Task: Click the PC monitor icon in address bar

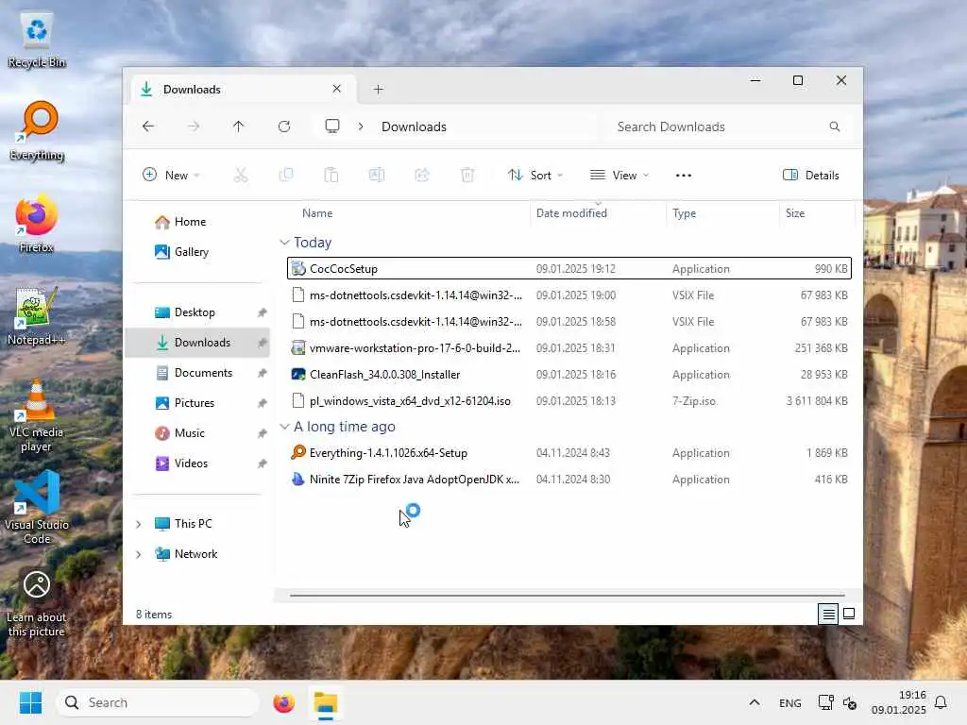Action: tap(332, 126)
